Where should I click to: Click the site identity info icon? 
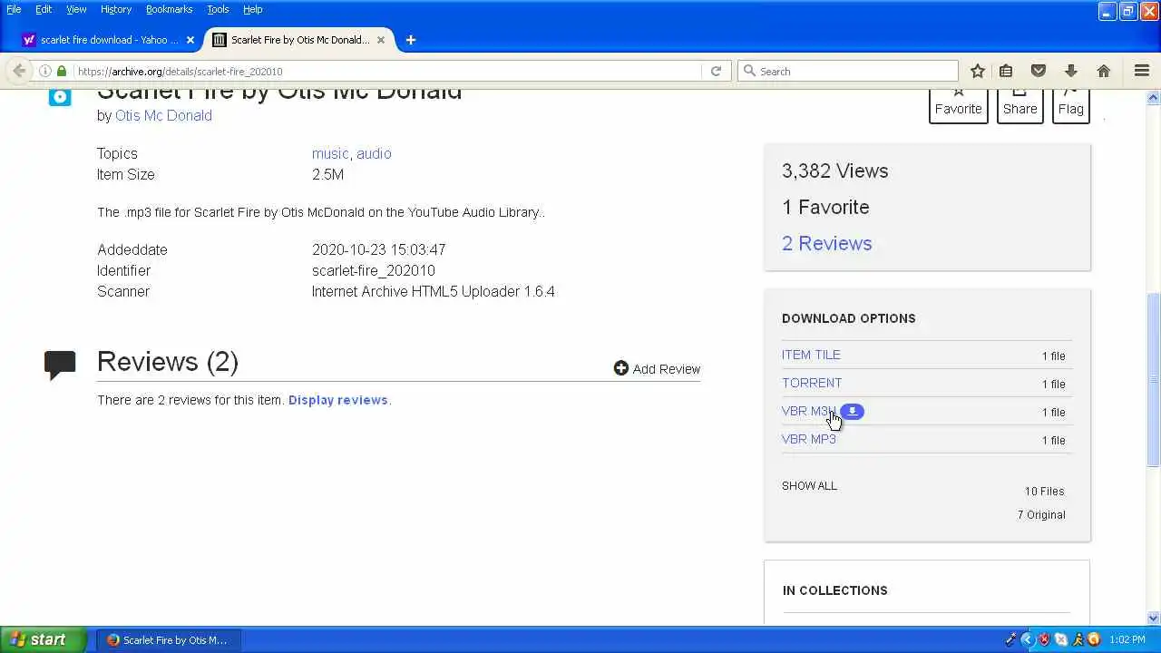44,71
